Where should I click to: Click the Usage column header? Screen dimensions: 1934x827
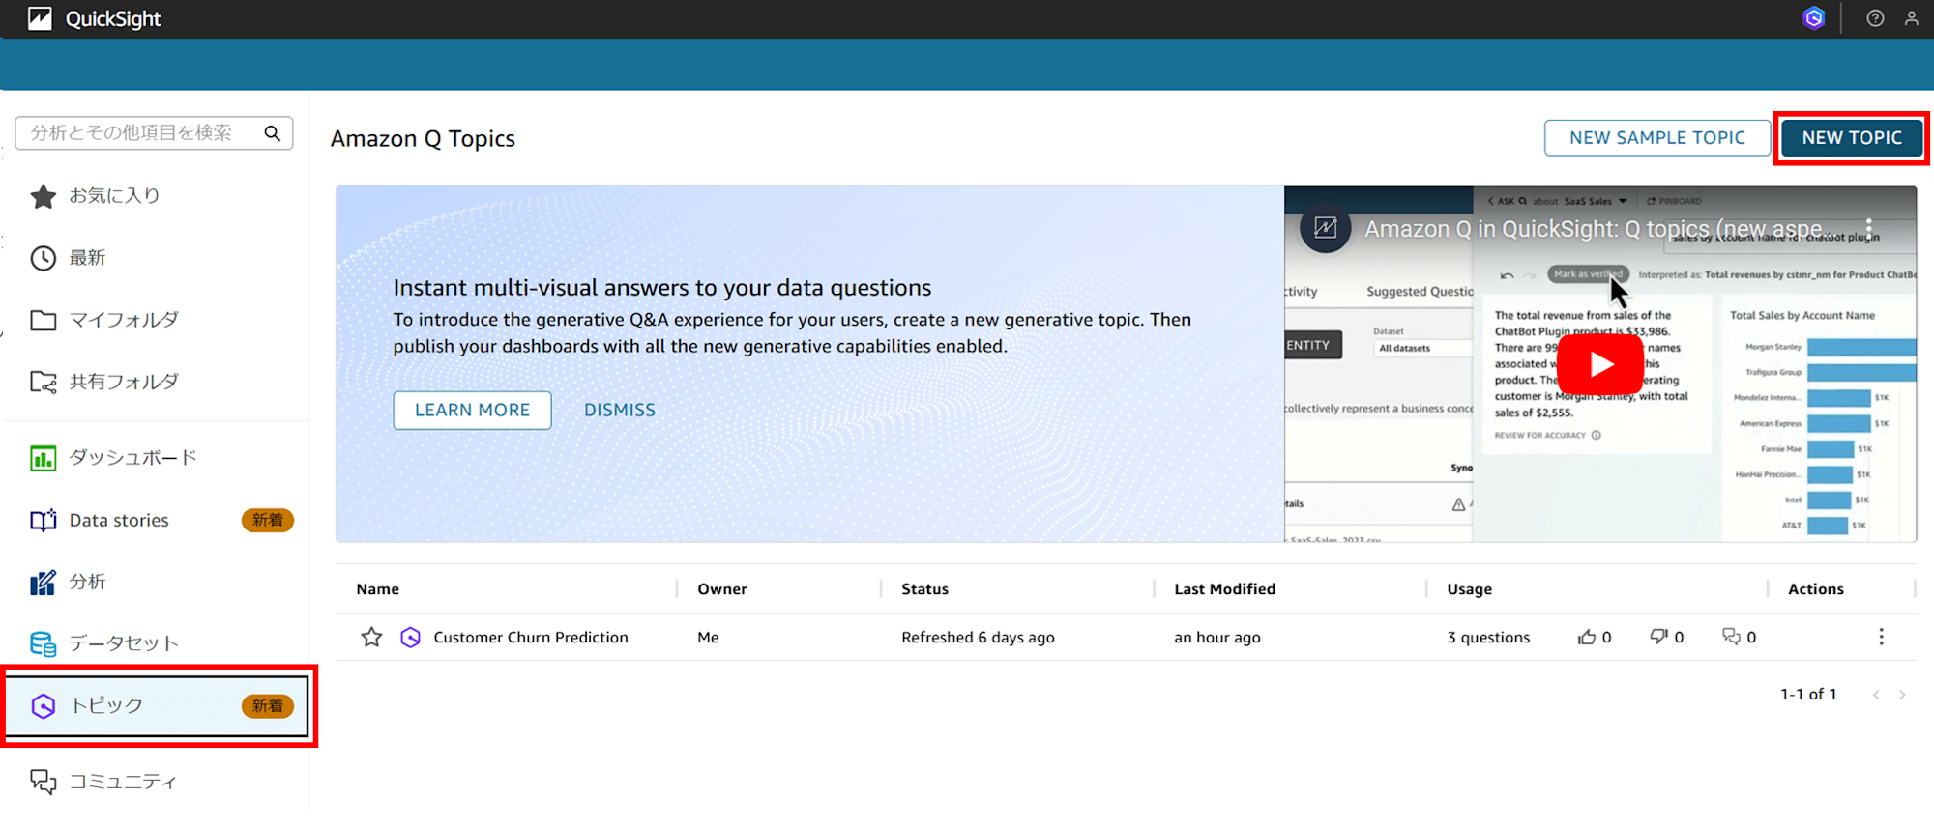(1469, 589)
